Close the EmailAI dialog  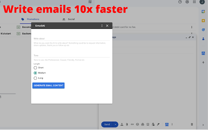[107, 26]
